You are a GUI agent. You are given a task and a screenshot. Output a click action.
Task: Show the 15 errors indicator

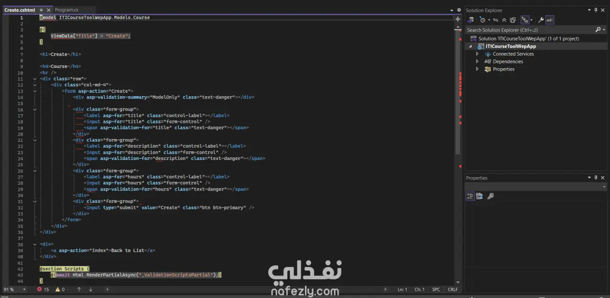[43, 289]
